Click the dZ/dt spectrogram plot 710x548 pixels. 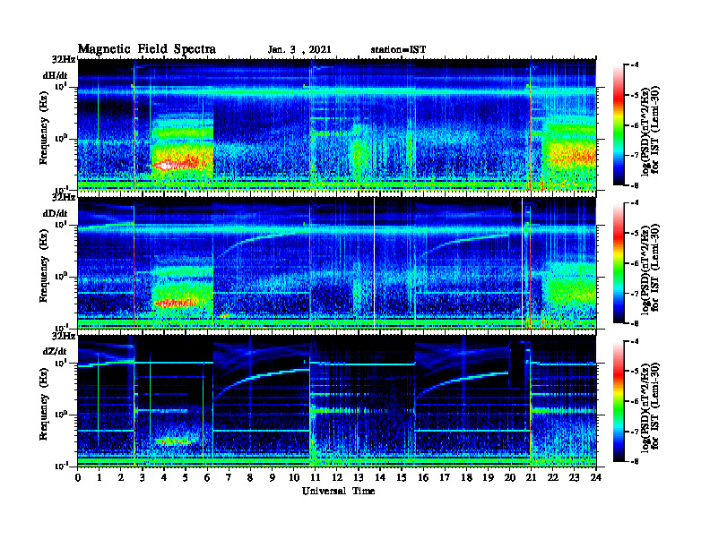click(x=337, y=401)
